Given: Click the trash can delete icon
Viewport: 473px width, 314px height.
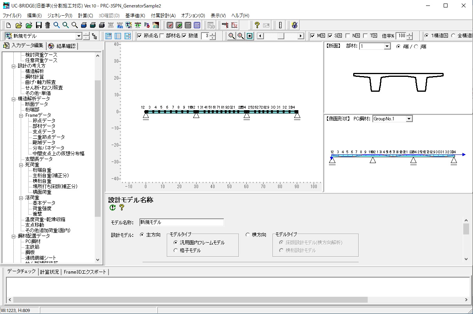Looking at the screenshot, I should click(47, 25).
